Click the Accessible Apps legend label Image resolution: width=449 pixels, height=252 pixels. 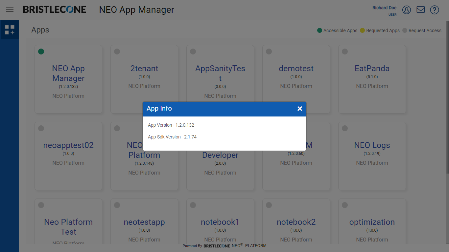coord(340,31)
